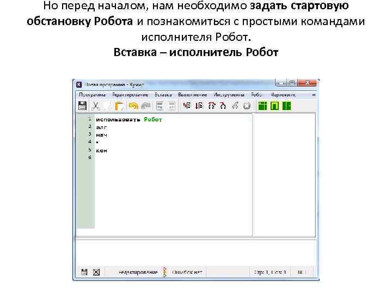Click the grayed Step out icon
This screenshot has width=392, height=294.
pyautogui.click(x=235, y=106)
